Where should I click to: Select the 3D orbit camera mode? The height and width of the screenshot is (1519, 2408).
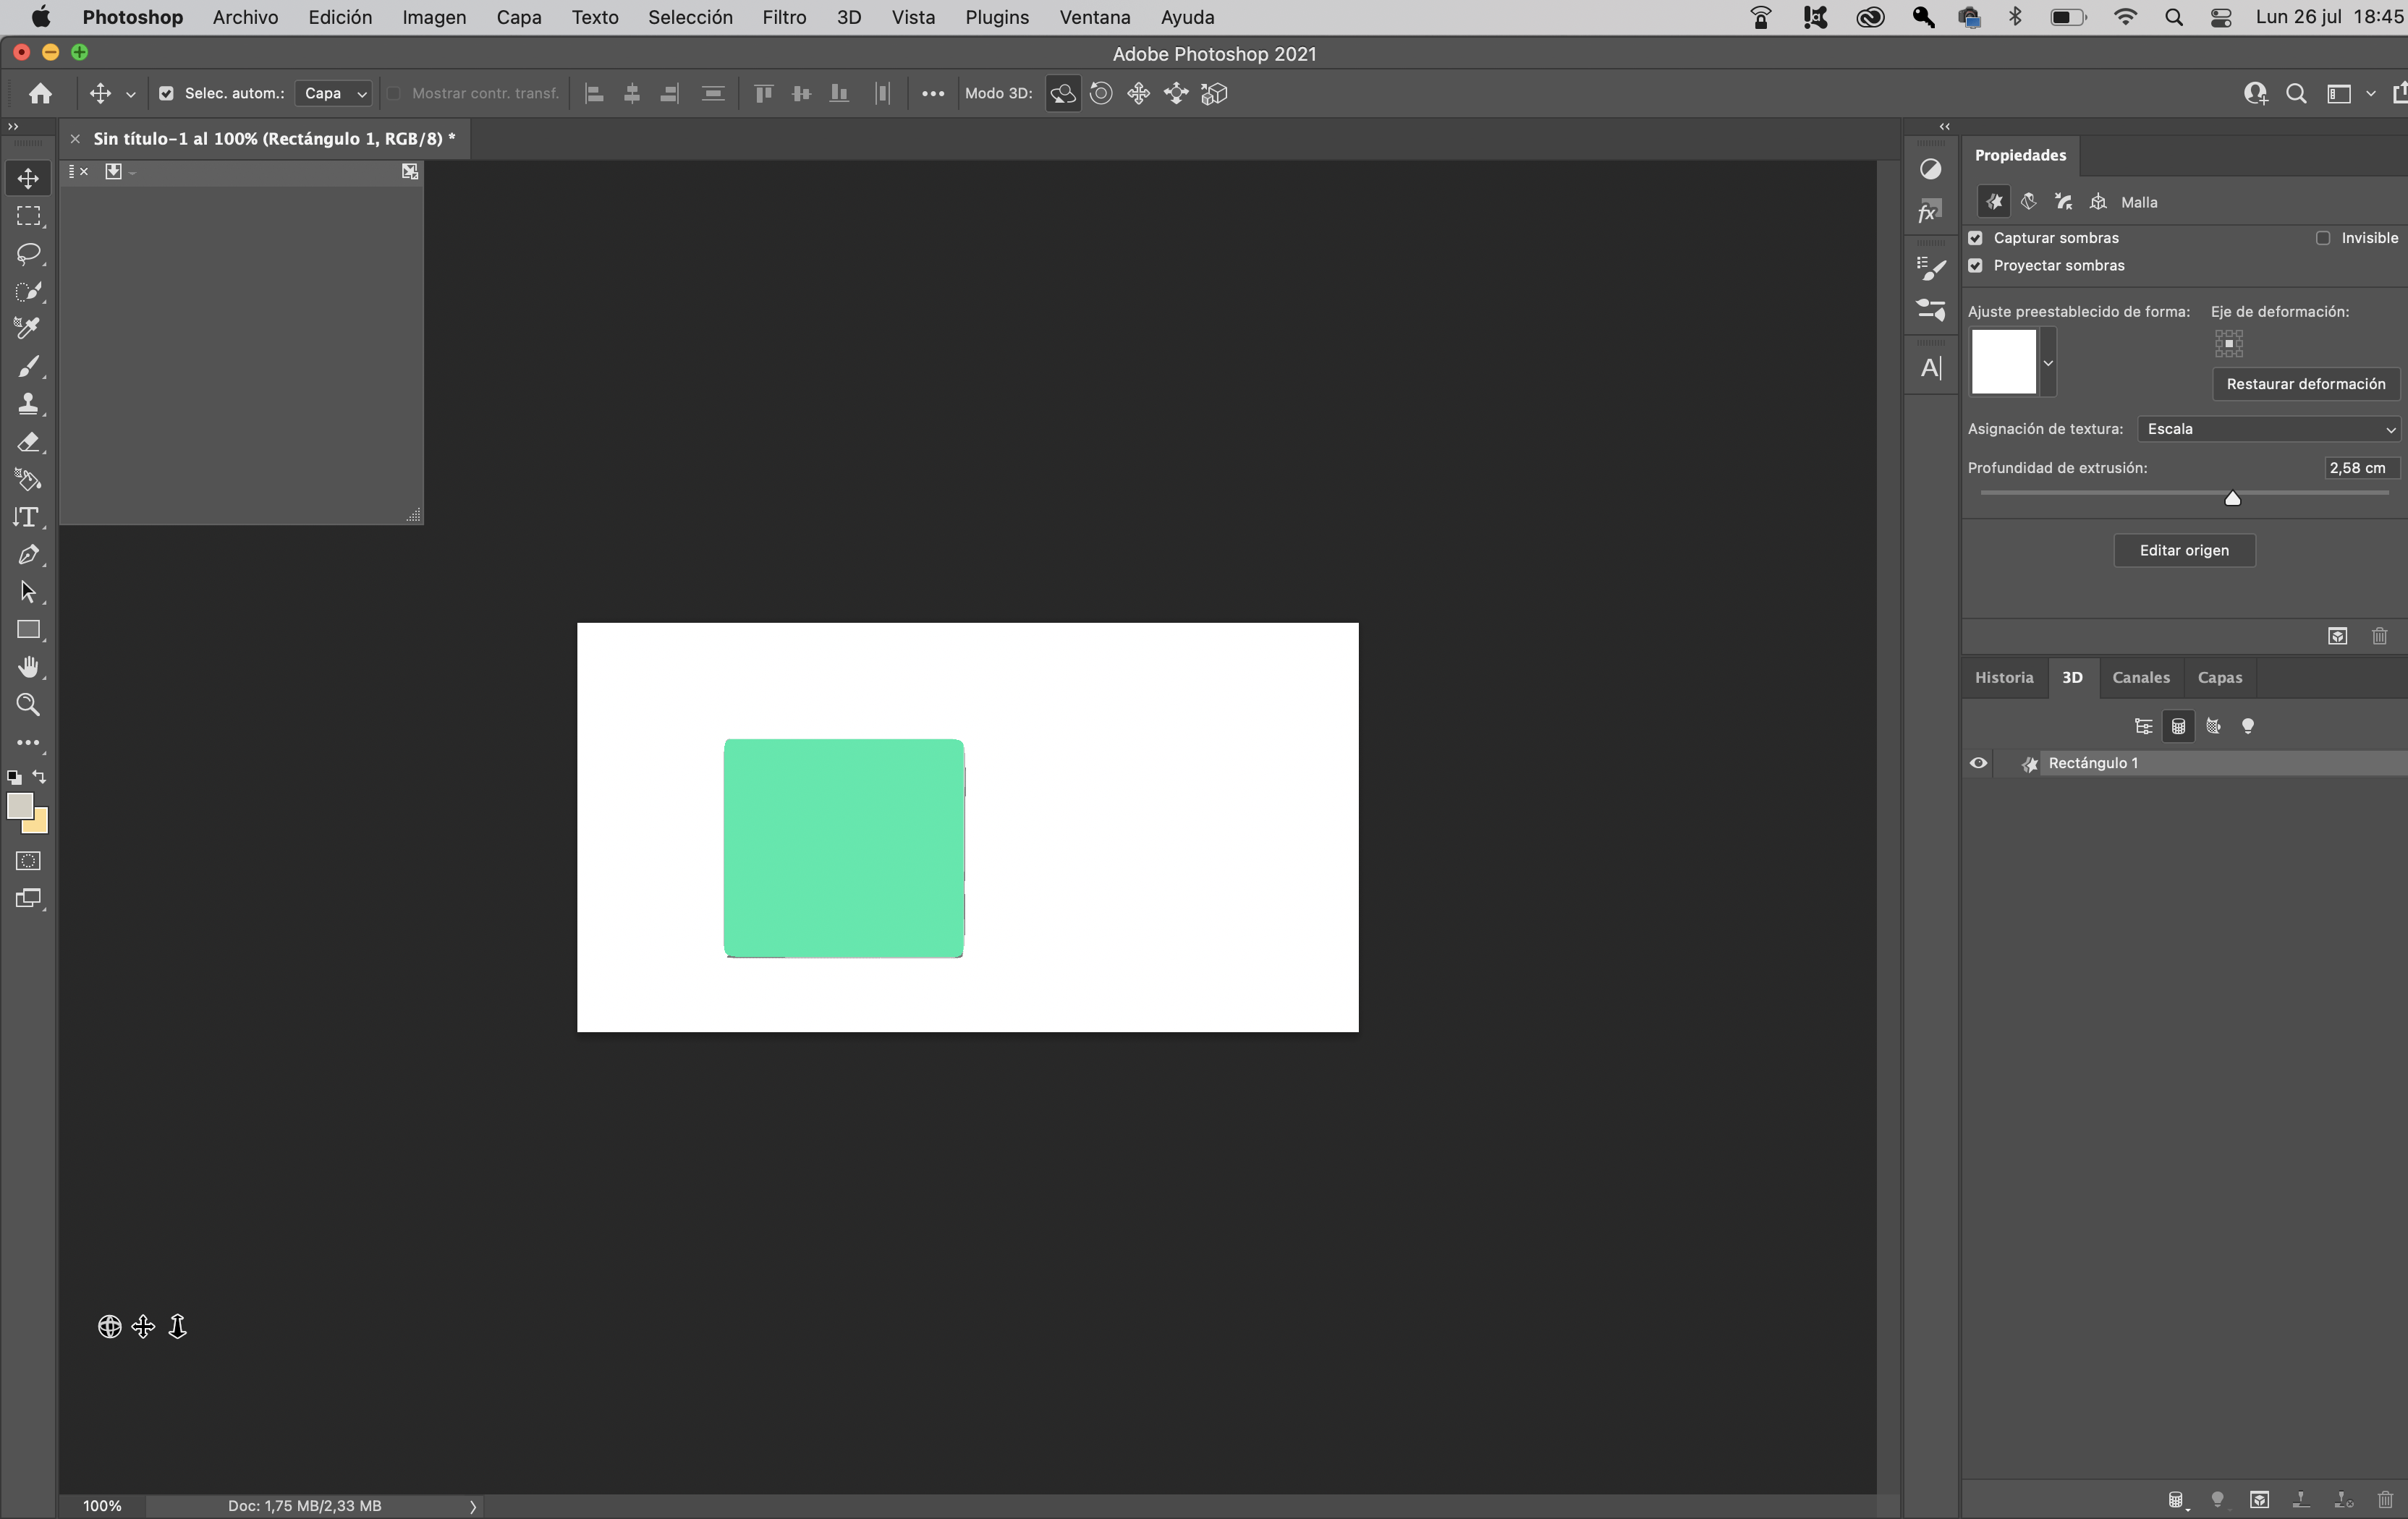point(1063,93)
